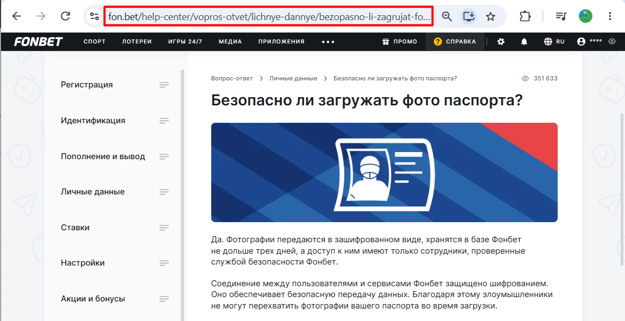
Task: Go back to the previous page
Action: point(16,16)
